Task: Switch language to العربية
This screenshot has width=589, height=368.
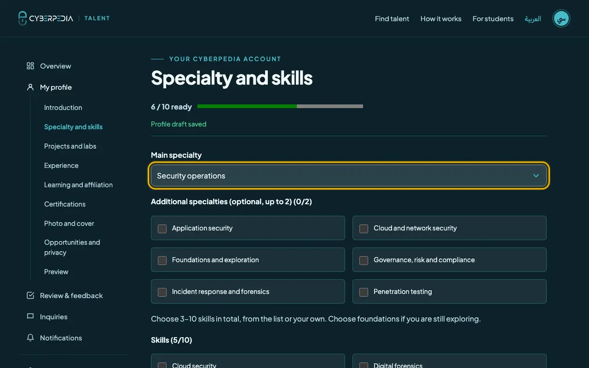Action: click(x=533, y=19)
